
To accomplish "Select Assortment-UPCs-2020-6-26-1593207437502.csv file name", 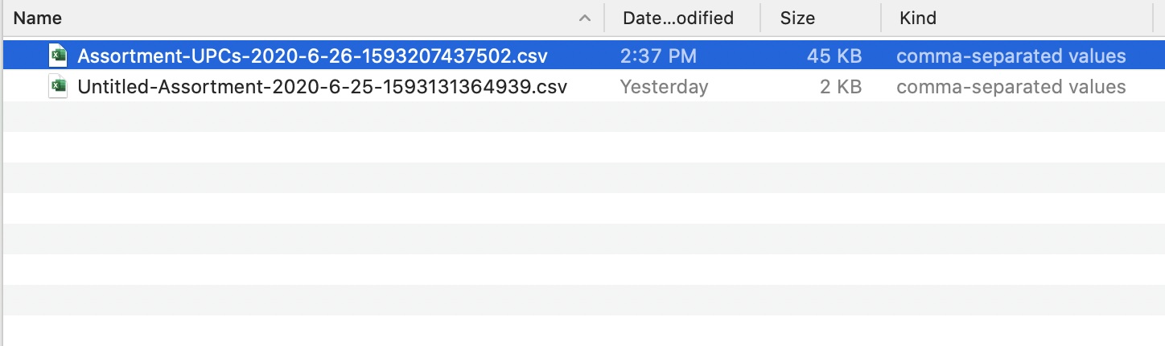I will tap(313, 56).
